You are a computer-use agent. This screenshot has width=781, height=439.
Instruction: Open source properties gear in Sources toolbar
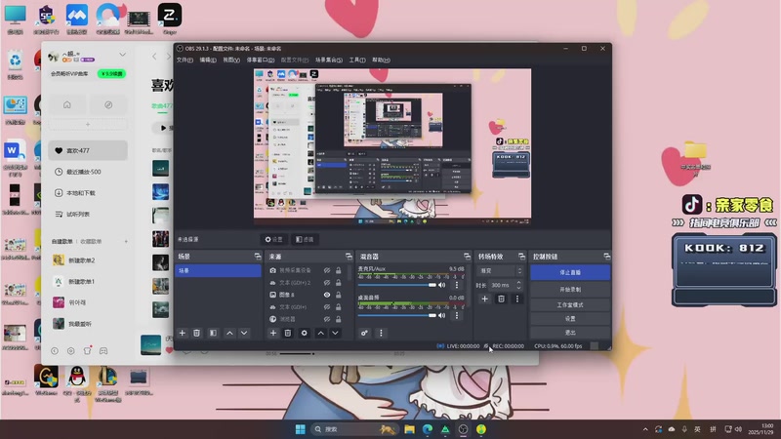[305, 333]
